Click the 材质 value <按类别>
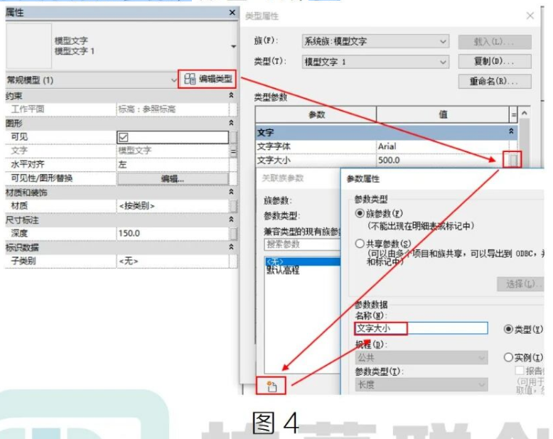Viewport: 553px width, 439px height. point(173,206)
